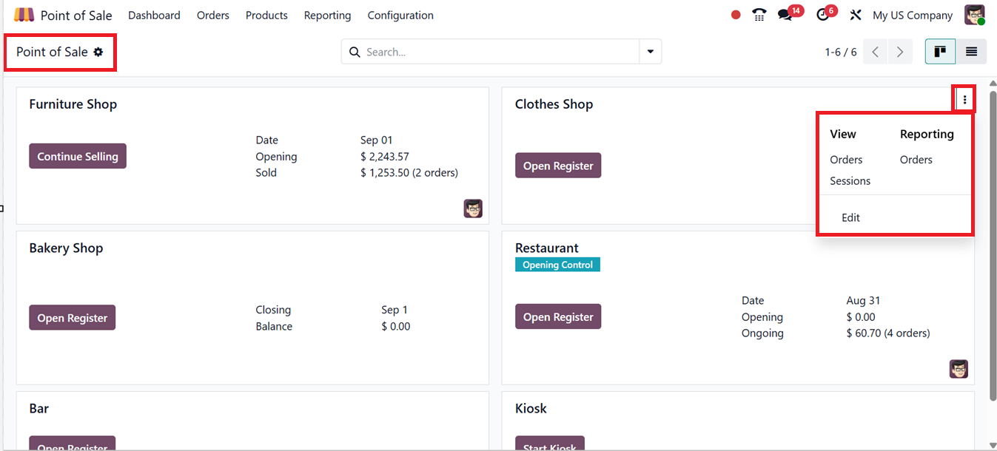Expand the search options dropdown arrow

click(651, 52)
